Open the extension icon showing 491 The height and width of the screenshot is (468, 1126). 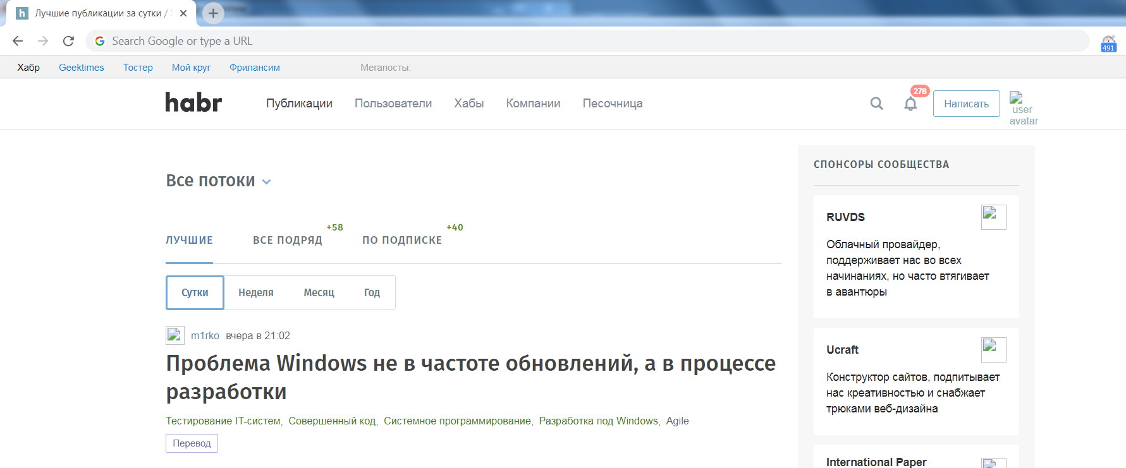1108,43
